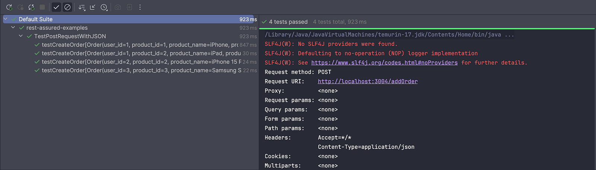This screenshot has height=170, width=596.
Task: Click the export test results icon
Action: pos(129,7)
